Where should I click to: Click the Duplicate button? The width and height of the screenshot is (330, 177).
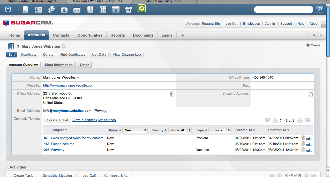29,55
